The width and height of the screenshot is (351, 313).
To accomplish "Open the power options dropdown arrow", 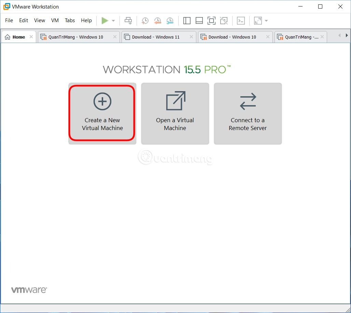I will tap(113, 21).
